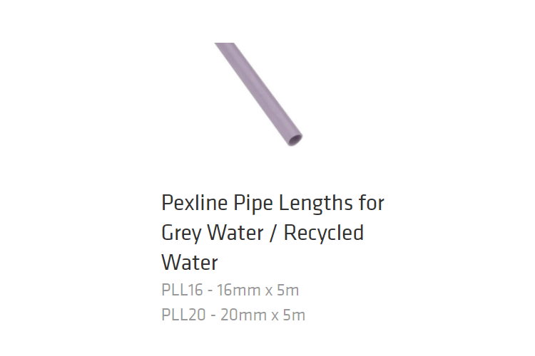
Task: Click the 'Grey Water / Recycled' heading line
Action: [x=263, y=233]
